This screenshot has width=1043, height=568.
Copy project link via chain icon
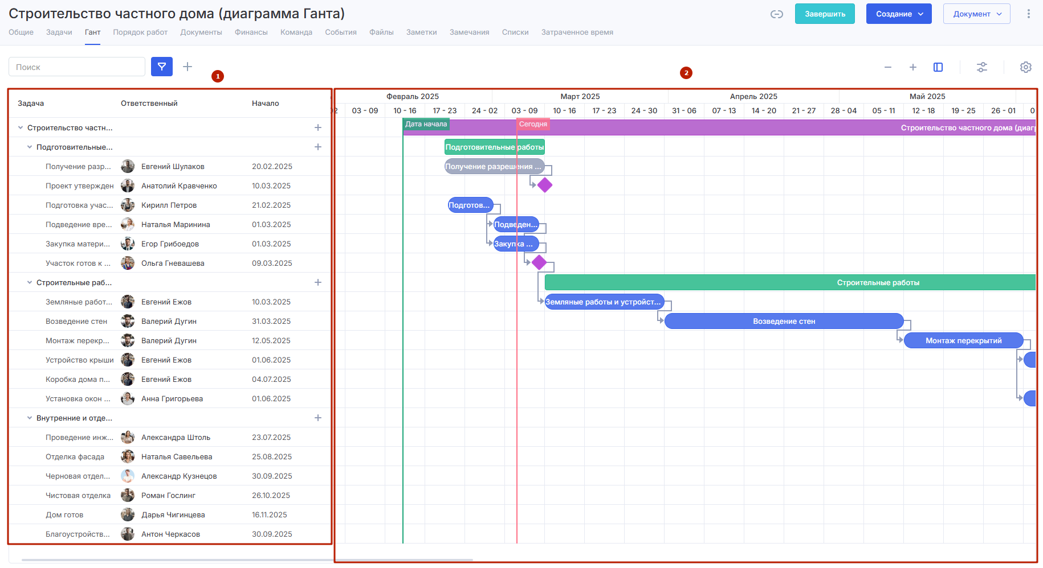pyautogui.click(x=777, y=14)
